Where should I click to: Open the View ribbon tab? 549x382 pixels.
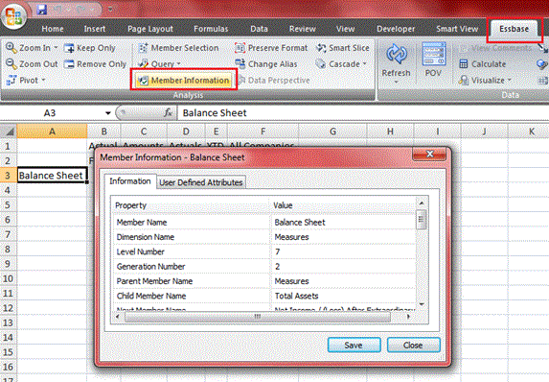pyautogui.click(x=346, y=29)
